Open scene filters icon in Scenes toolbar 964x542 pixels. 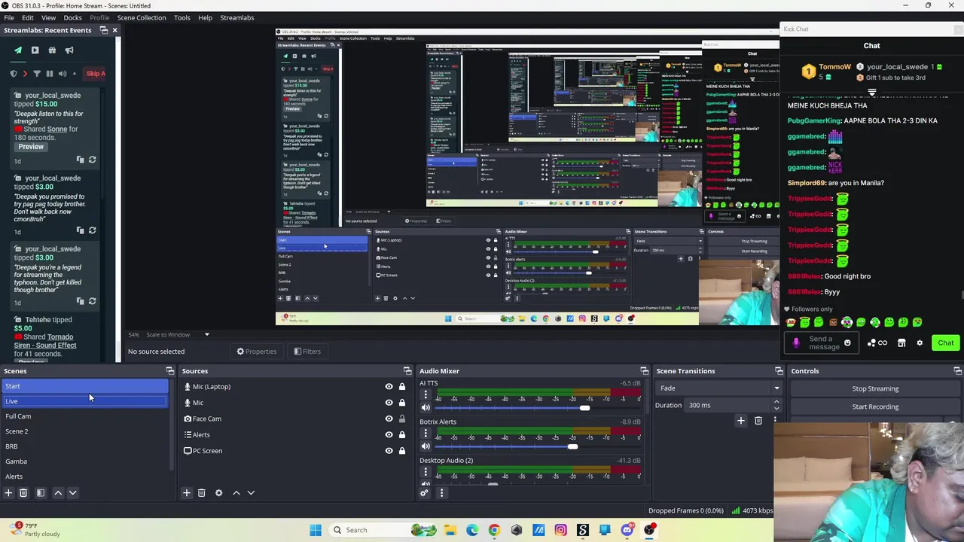pyautogui.click(x=41, y=493)
